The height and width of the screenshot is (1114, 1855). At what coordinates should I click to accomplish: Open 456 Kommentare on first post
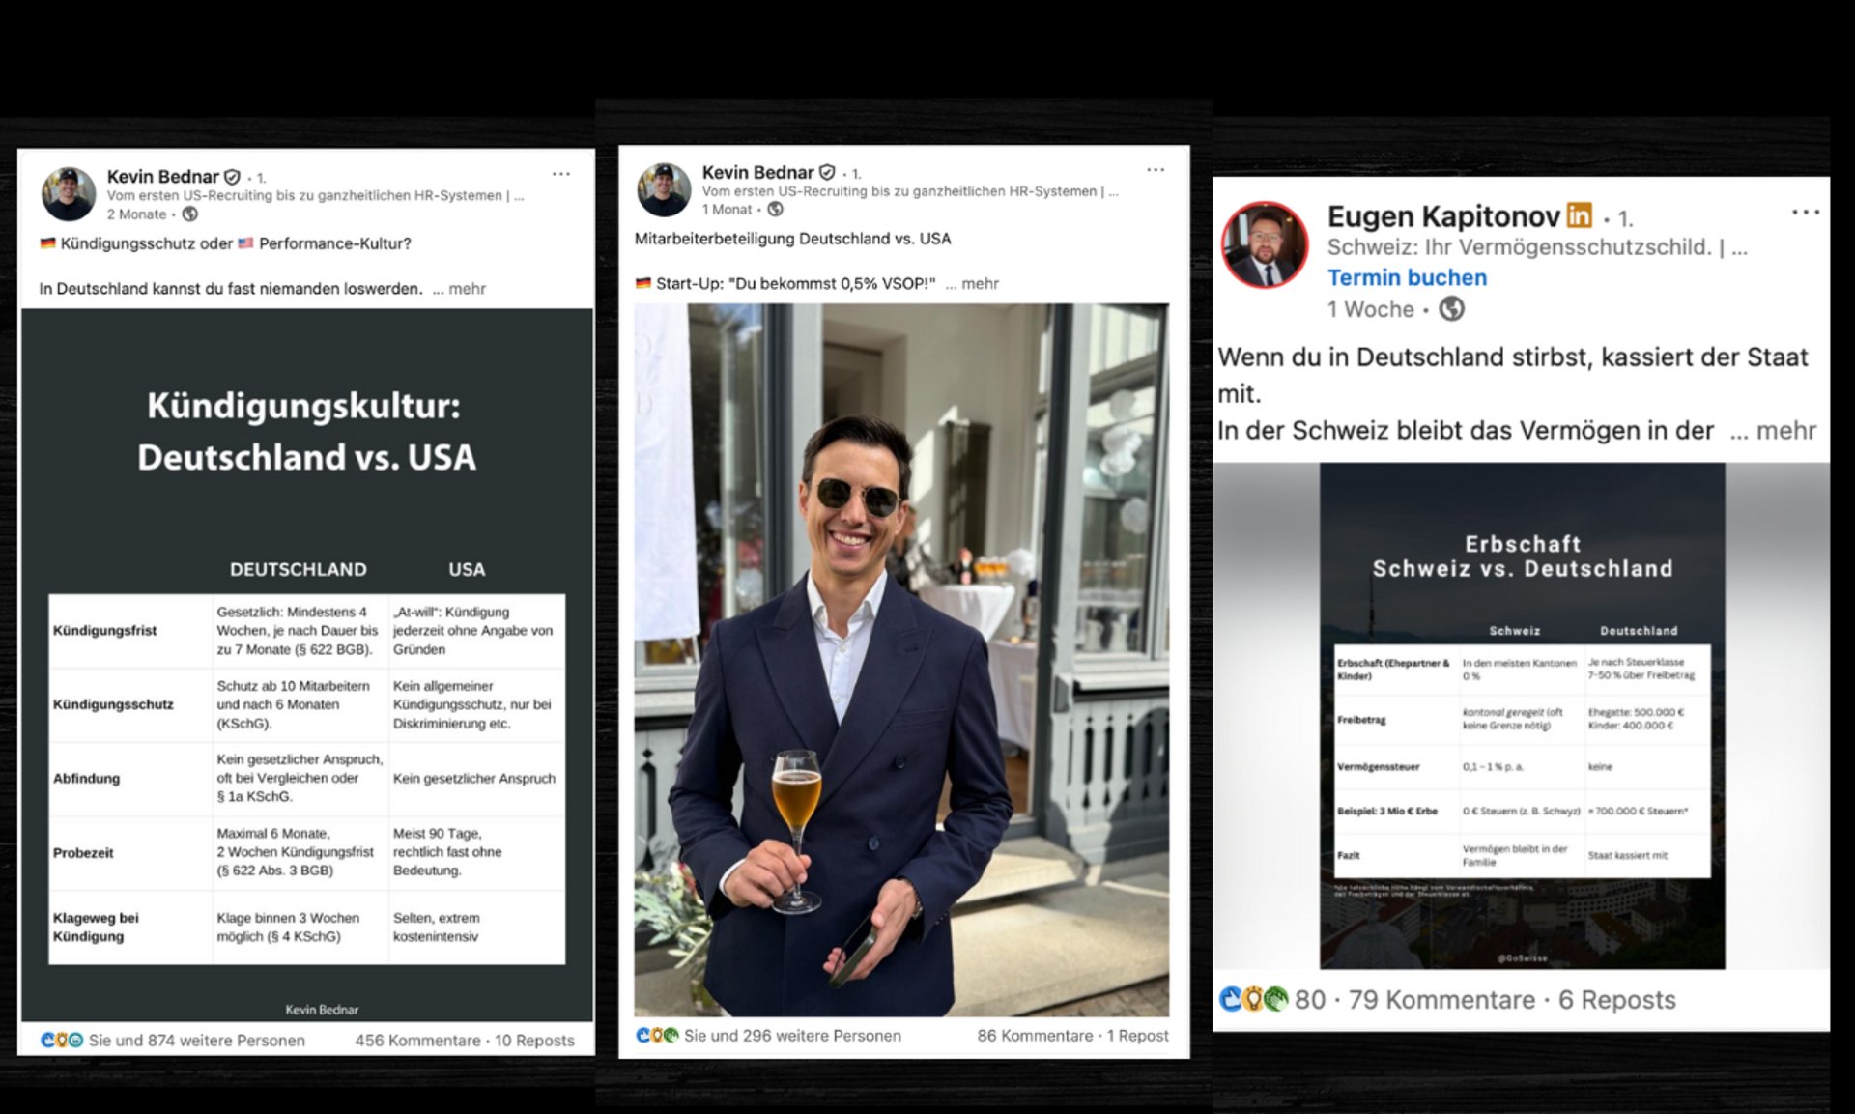[417, 1041]
